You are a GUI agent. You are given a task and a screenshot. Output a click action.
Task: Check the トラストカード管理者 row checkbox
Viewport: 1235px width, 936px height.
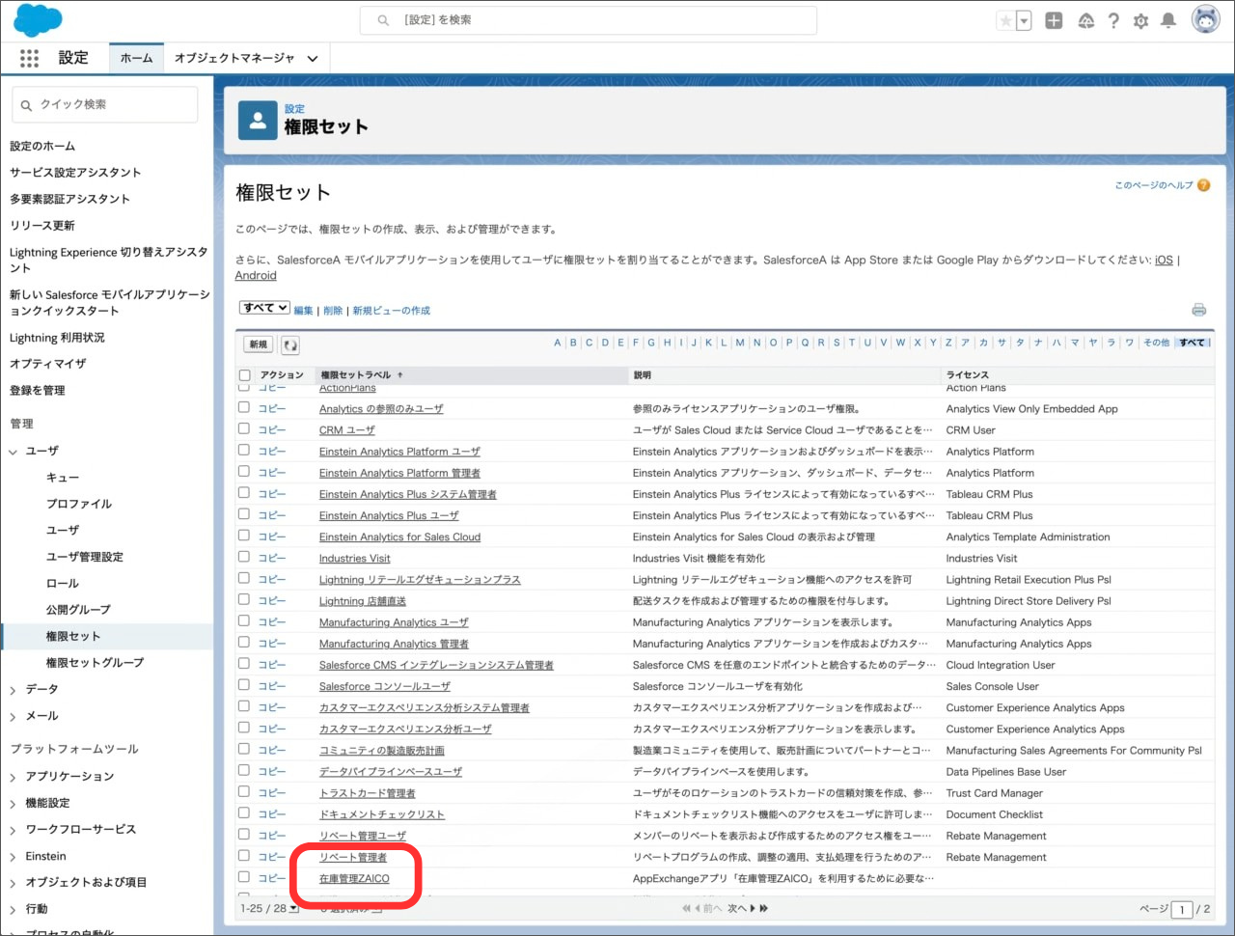tap(244, 792)
